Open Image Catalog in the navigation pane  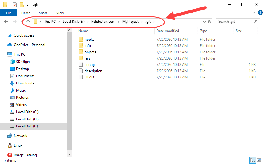[x=25, y=155]
